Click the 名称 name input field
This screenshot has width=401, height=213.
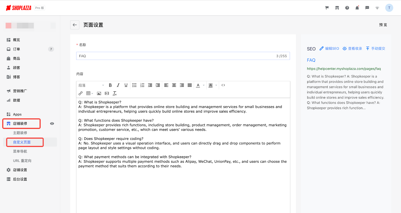coord(183,56)
